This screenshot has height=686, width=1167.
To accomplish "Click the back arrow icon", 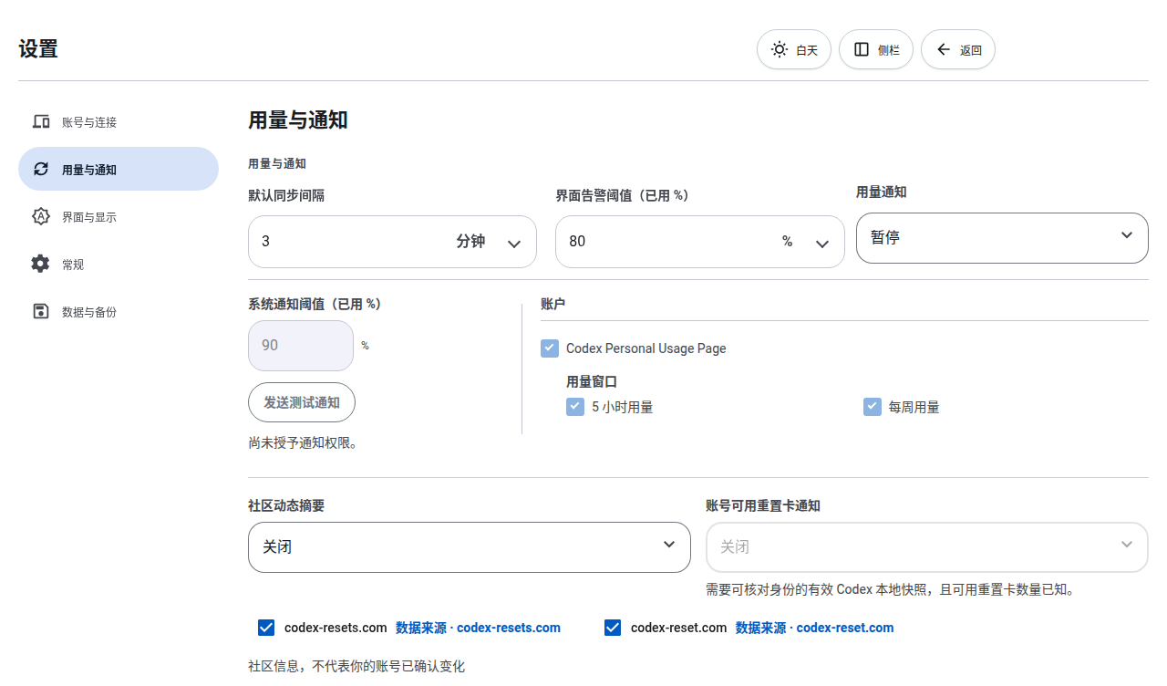I will point(944,49).
